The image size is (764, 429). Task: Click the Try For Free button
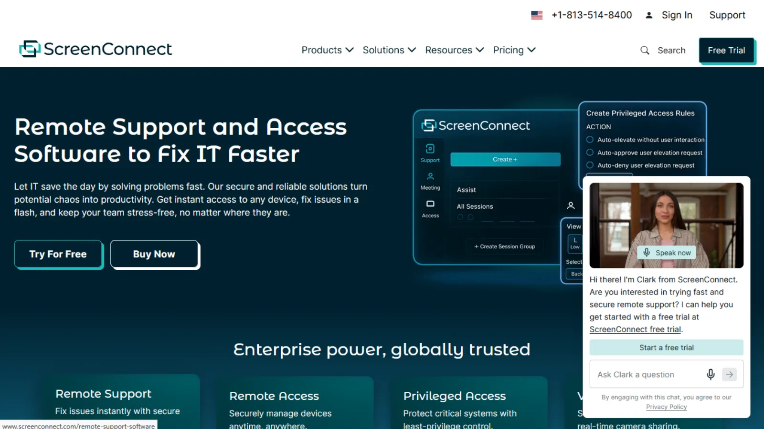tap(58, 254)
